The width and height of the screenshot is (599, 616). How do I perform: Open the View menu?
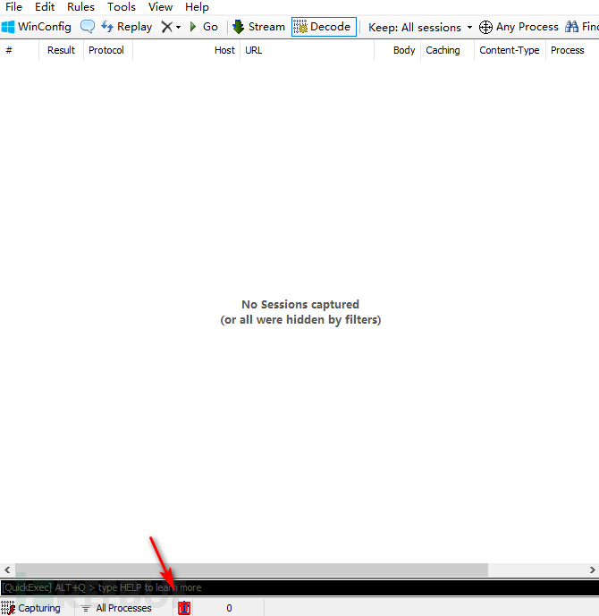coord(160,6)
